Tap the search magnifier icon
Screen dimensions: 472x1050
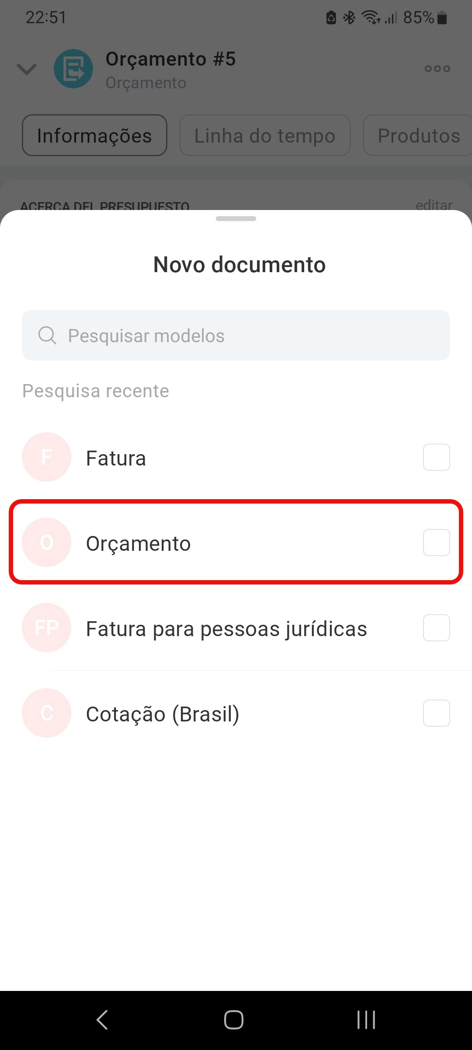47,336
